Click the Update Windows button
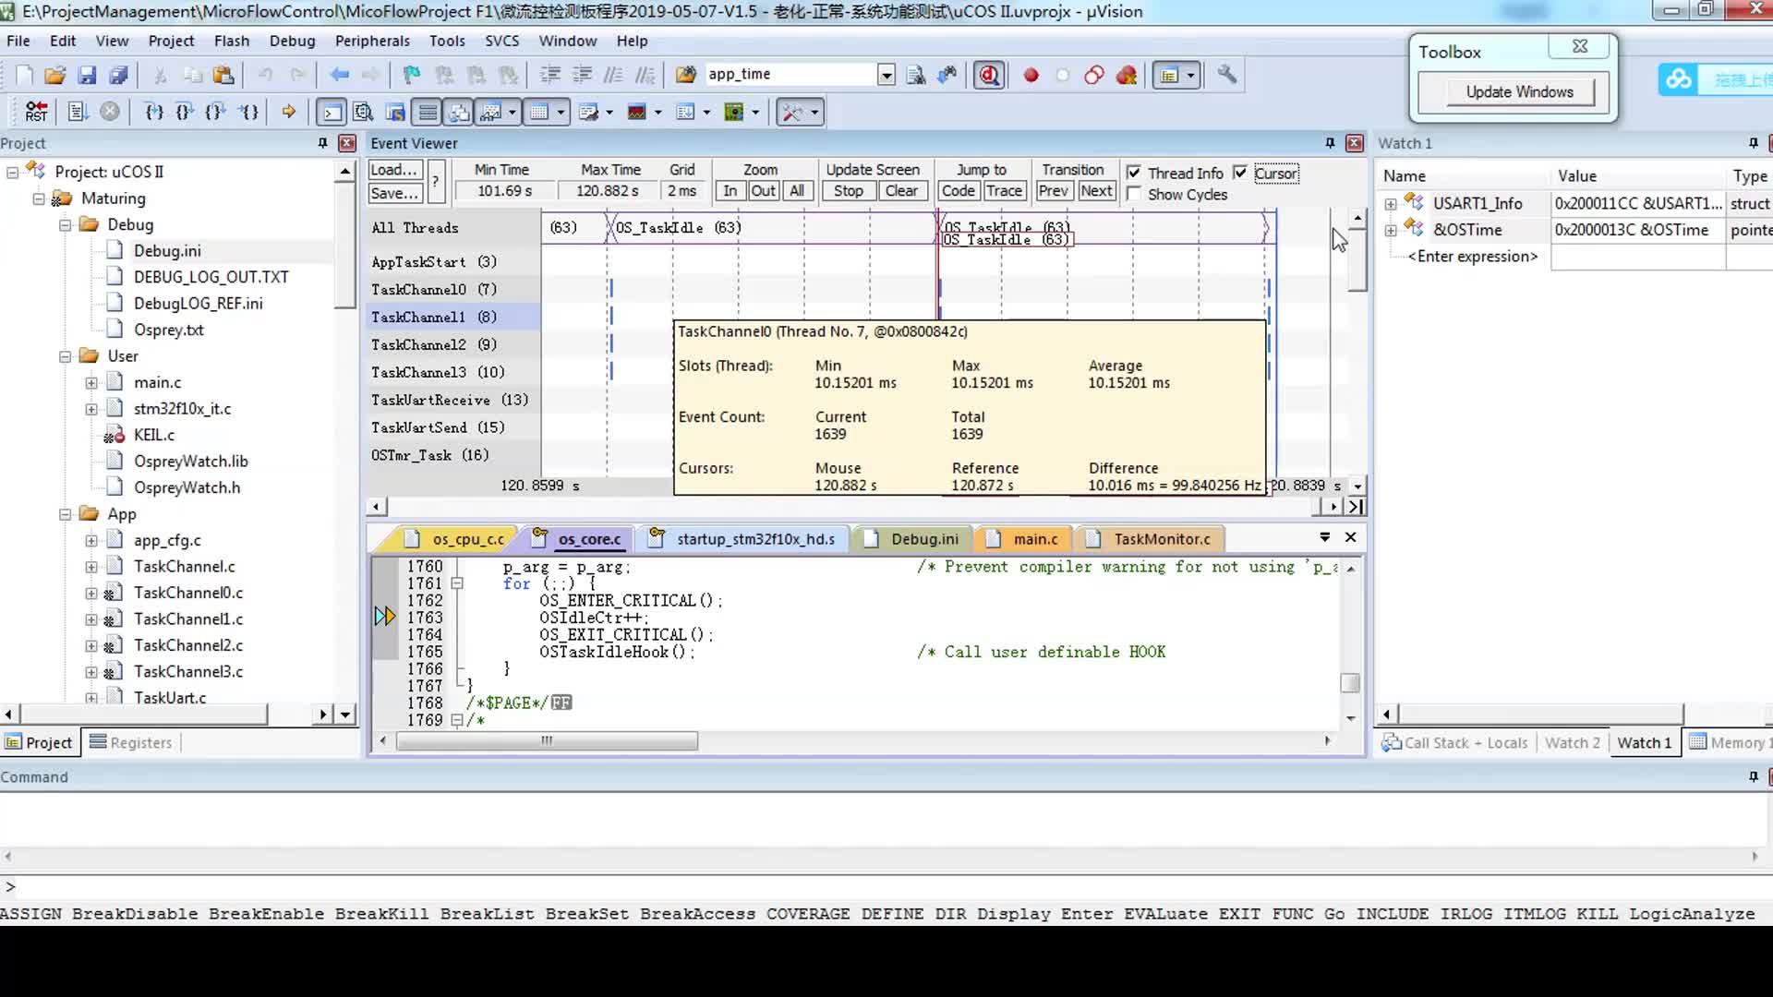This screenshot has height=997, width=1773. 1518,91
